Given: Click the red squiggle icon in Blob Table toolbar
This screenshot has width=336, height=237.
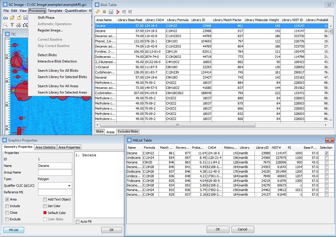Looking at the screenshot, I should [117, 12].
